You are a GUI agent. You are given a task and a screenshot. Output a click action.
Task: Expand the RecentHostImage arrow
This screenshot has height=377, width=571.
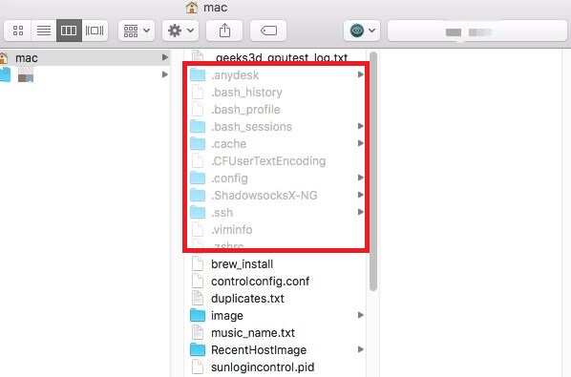tap(361, 349)
